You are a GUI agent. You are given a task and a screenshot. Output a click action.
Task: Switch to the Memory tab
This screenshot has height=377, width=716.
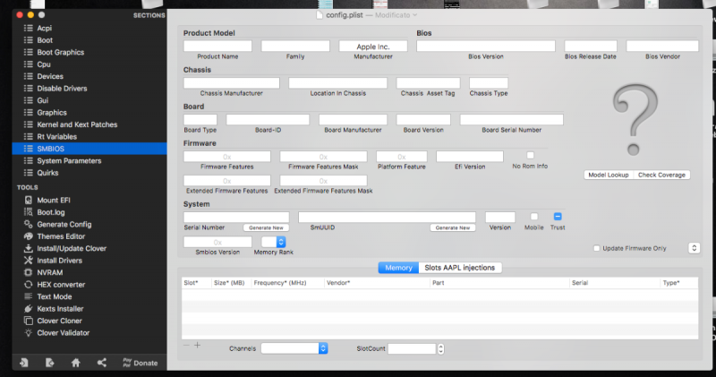398,268
